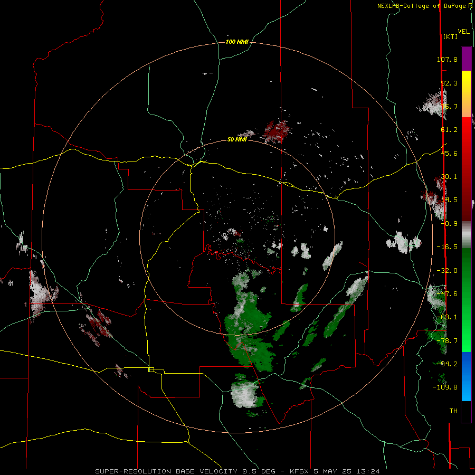Click the purple segment of the color bar
475x475 pixels.
(x=466, y=59)
